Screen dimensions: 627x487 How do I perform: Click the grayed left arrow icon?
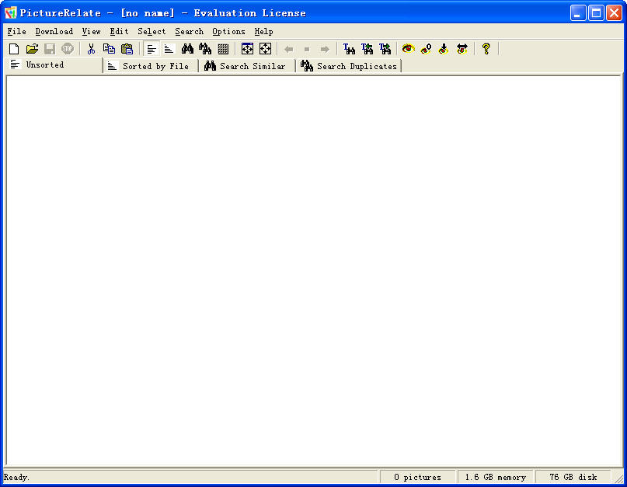289,49
